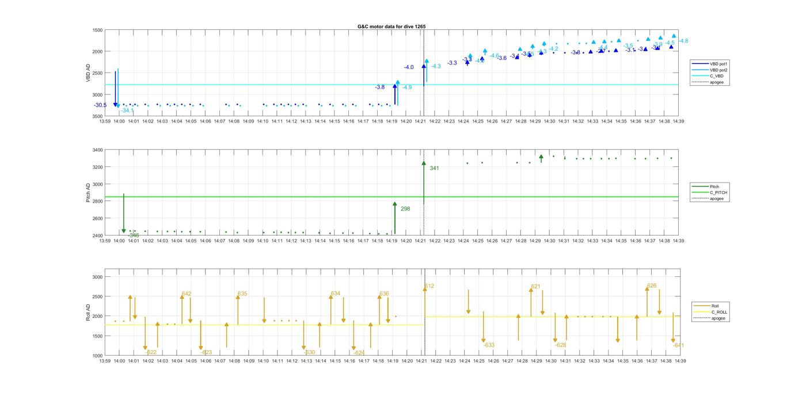Click the "-623" roll data label
This screenshot has height=399, width=806.
[x=207, y=352]
